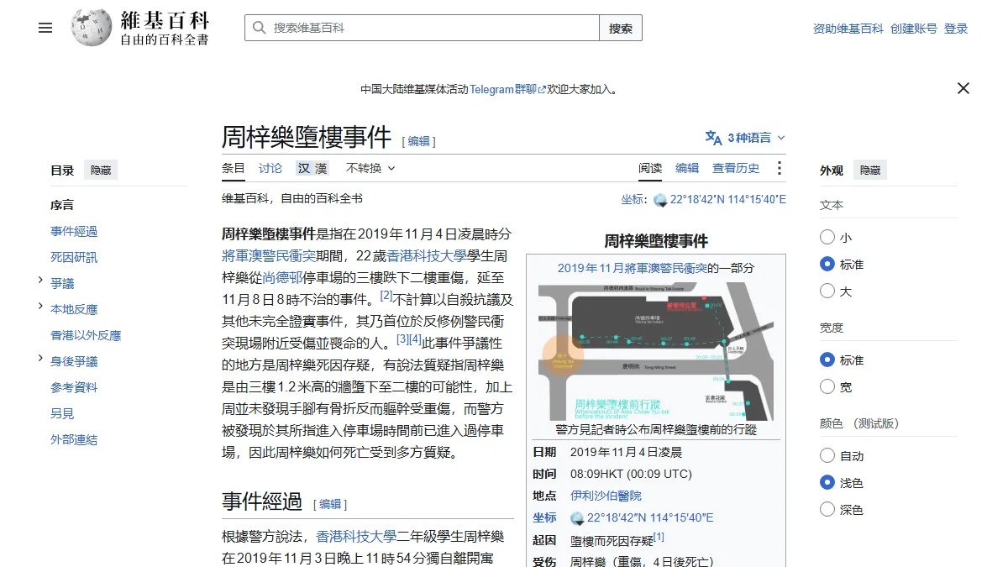Screen dimensions: 1008x567
Task: Click footnote reference [3]
Action: (x=402, y=339)
